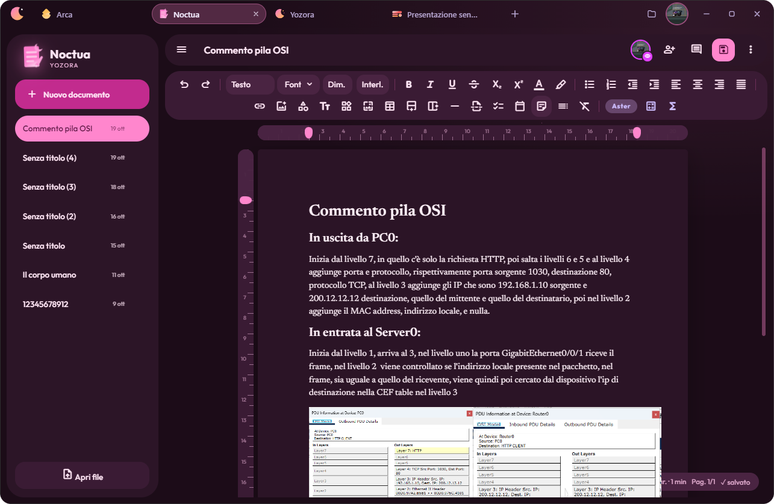The height and width of the screenshot is (504, 774).
Task: Increase paragraph indent
Action: (x=654, y=85)
